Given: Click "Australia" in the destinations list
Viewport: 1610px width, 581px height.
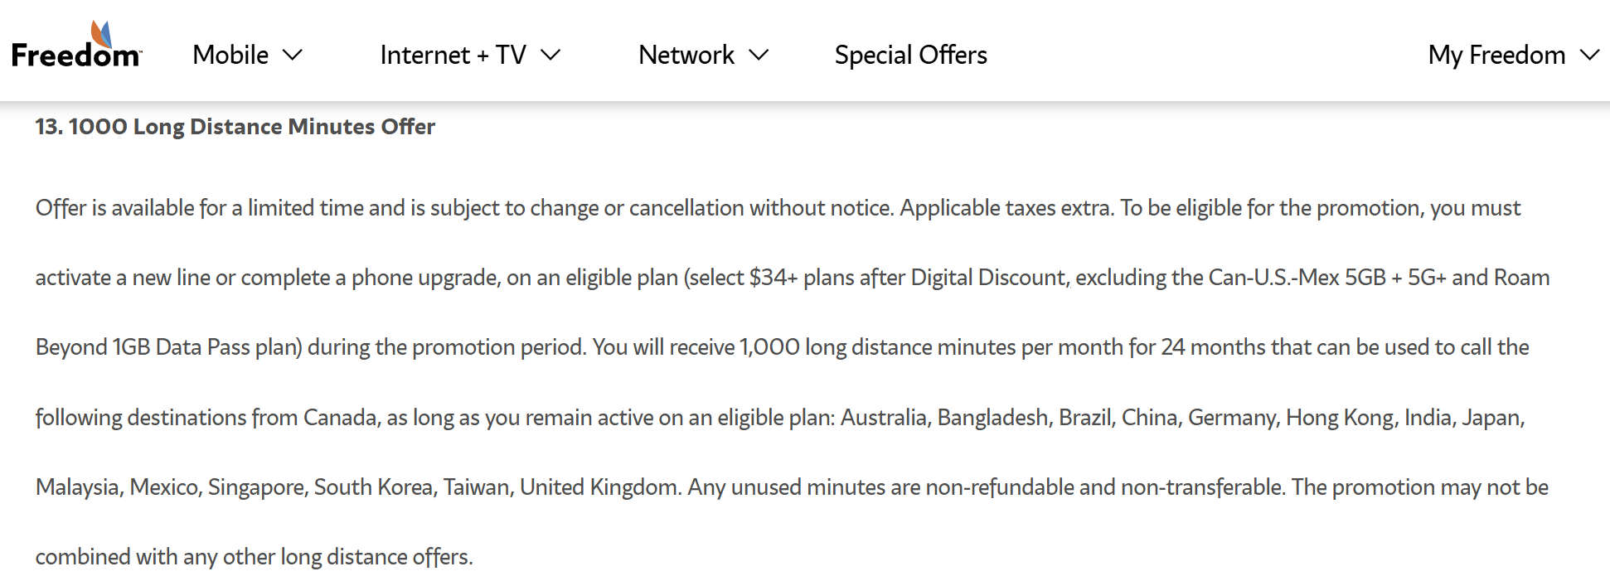Looking at the screenshot, I should tap(883, 418).
